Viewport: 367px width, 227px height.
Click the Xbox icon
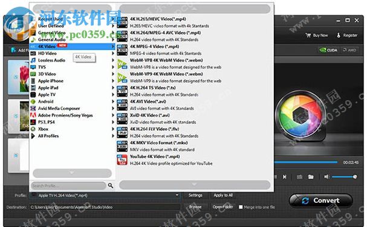[33, 129]
